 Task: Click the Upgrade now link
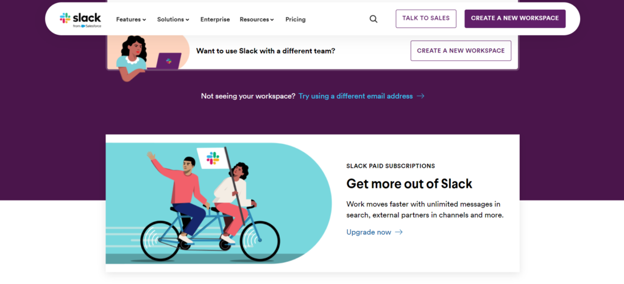click(x=369, y=232)
